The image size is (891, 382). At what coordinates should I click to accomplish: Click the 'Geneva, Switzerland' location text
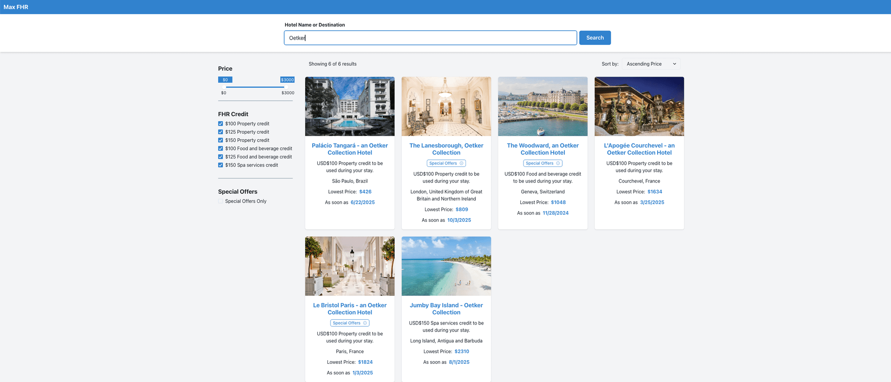(543, 192)
